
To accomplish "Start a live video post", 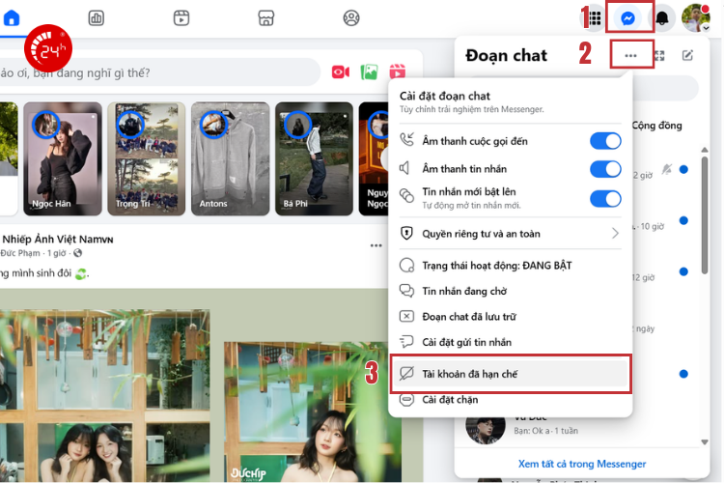I will click(x=341, y=72).
